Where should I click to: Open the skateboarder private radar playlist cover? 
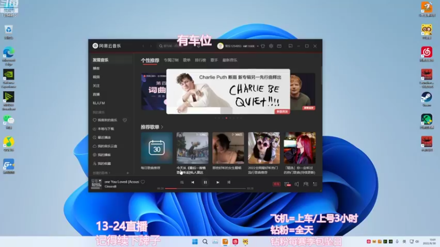click(192, 148)
